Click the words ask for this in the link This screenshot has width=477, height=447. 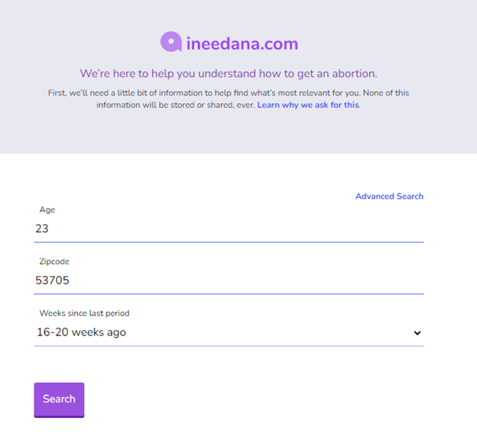pos(337,105)
